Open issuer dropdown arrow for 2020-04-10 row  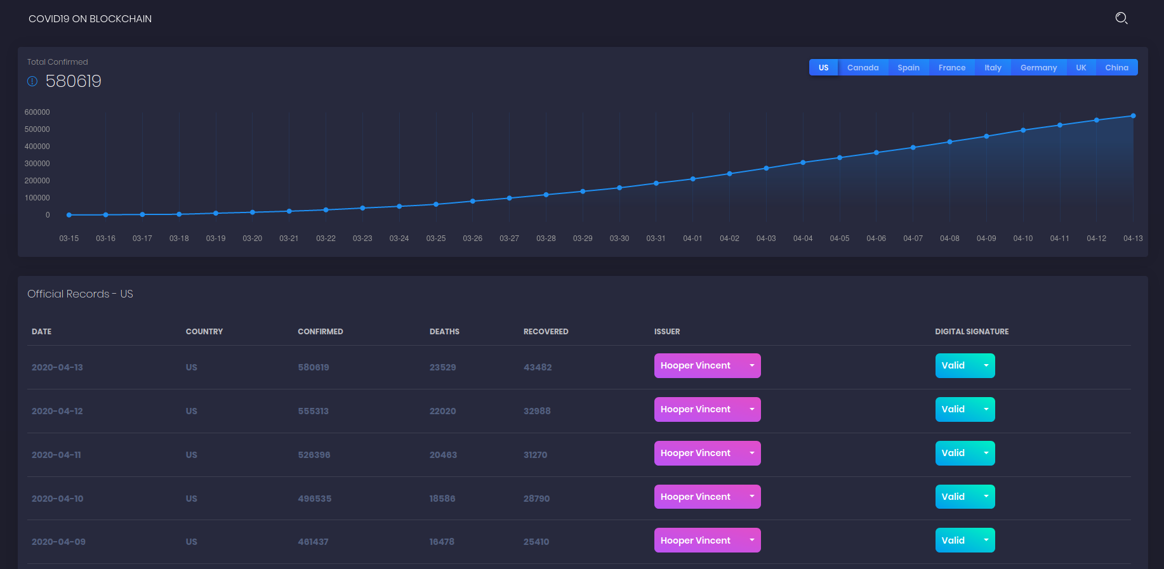(751, 497)
